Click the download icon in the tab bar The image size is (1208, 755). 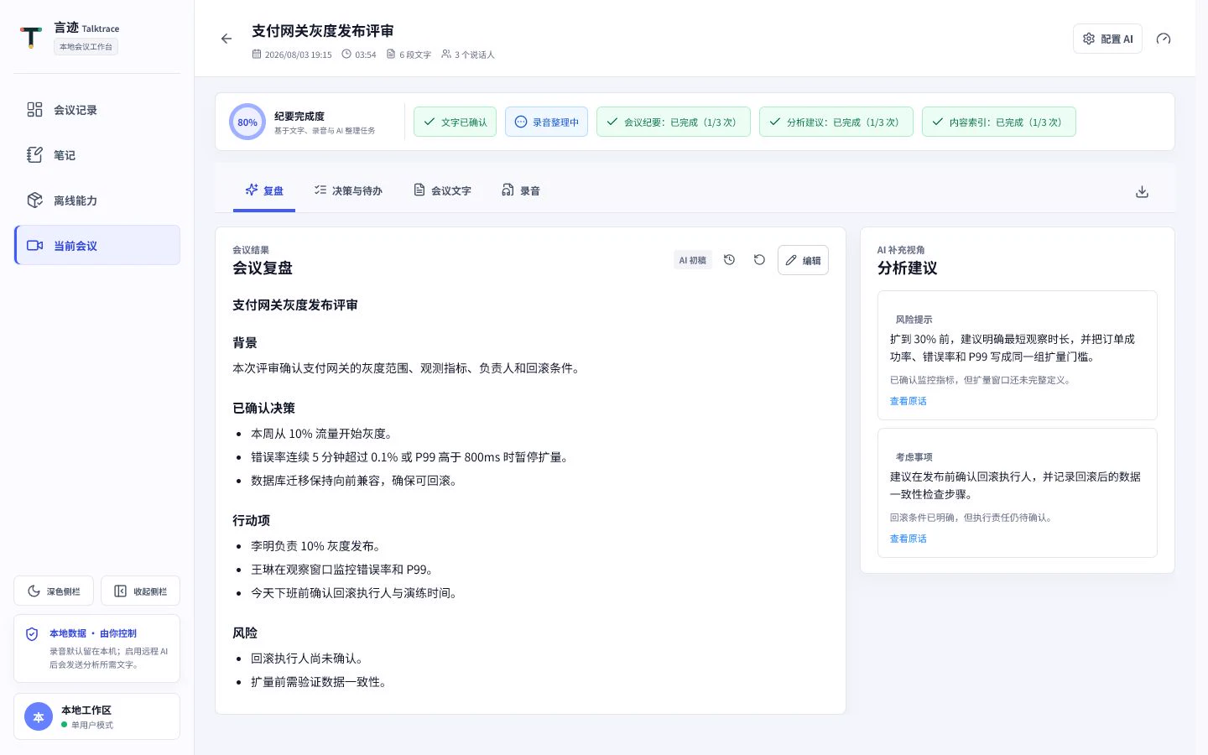click(x=1142, y=191)
